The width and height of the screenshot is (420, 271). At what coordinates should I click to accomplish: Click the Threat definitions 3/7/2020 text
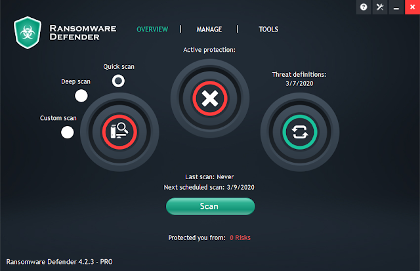[299, 79]
